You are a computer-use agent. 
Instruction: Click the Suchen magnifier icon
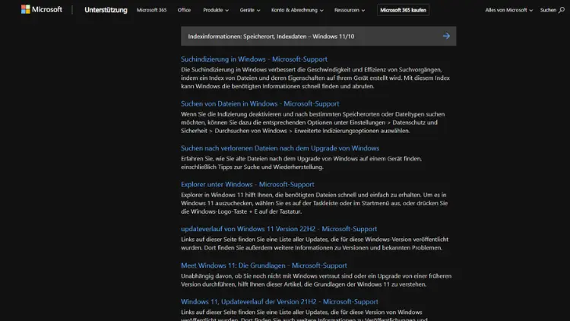coord(562,10)
